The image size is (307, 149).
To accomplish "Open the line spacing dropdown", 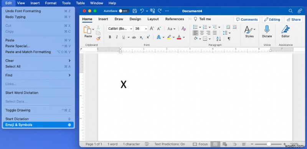I will 227,33.
